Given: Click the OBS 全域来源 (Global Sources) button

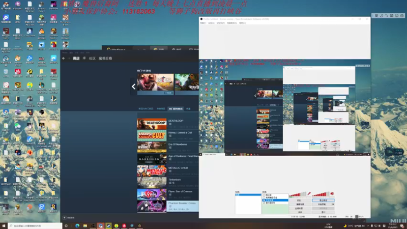Looking at the screenshot, I should click(x=300, y=209).
